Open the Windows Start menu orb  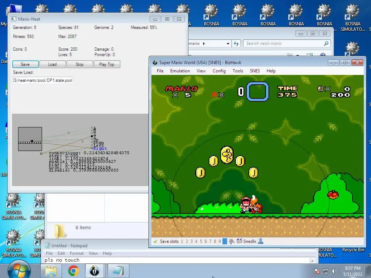tap(19, 270)
